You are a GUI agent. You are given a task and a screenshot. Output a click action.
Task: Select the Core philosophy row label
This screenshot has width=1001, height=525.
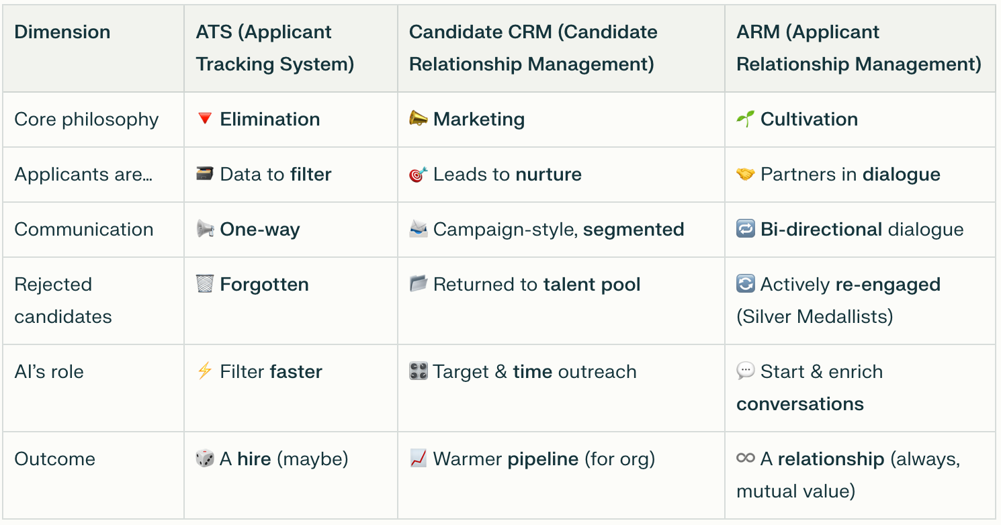(87, 120)
